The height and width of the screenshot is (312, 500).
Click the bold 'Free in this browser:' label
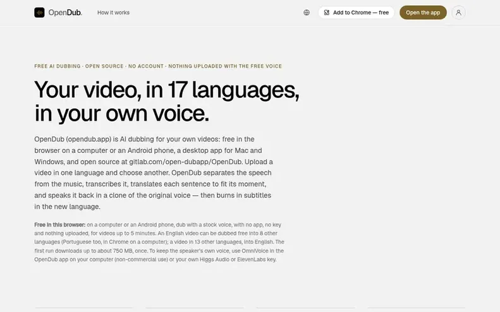(x=59, y=225)
